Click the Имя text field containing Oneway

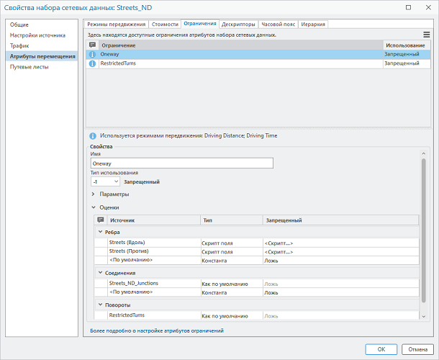(x=181, y=163)
